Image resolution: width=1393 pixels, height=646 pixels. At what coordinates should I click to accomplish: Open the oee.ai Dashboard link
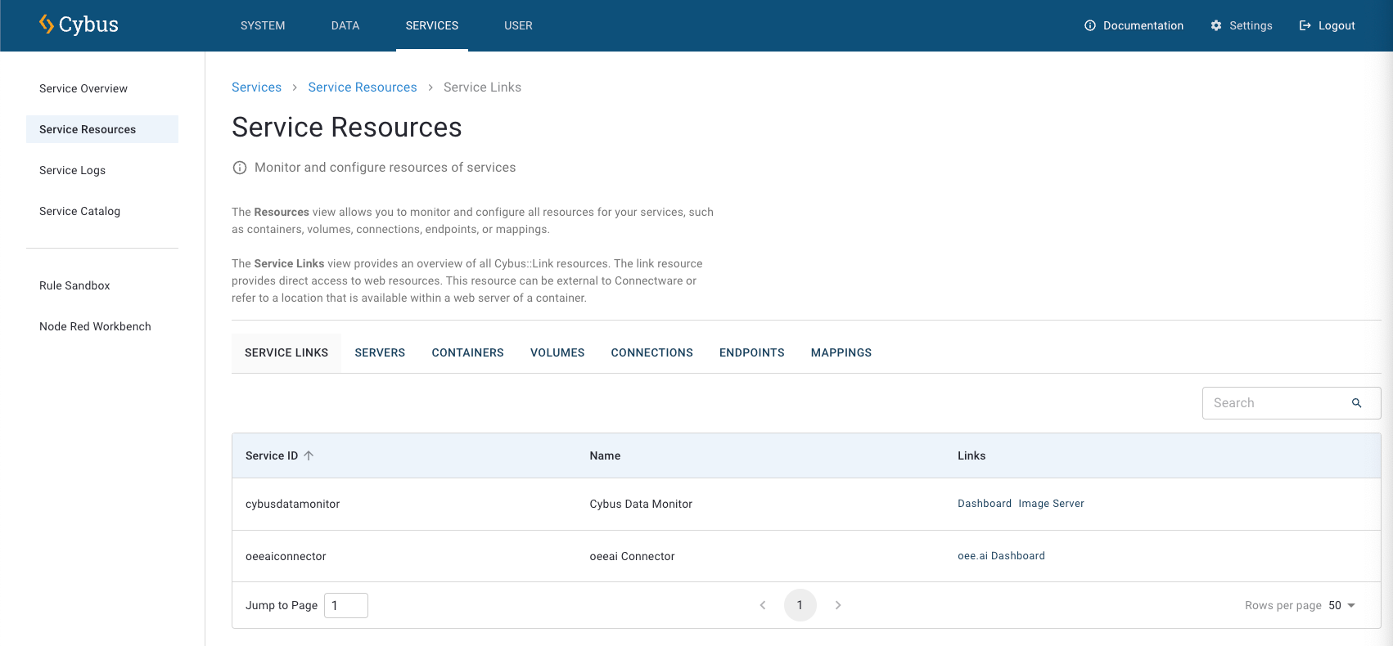tap(1001, 556)
